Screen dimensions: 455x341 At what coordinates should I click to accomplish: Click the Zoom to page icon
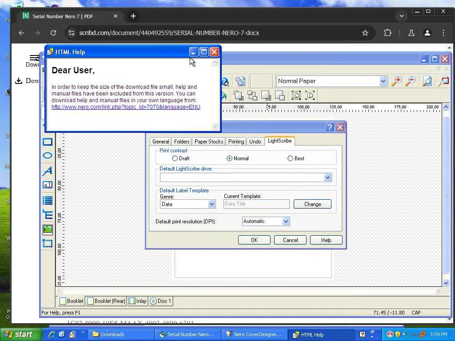[427, 81]
